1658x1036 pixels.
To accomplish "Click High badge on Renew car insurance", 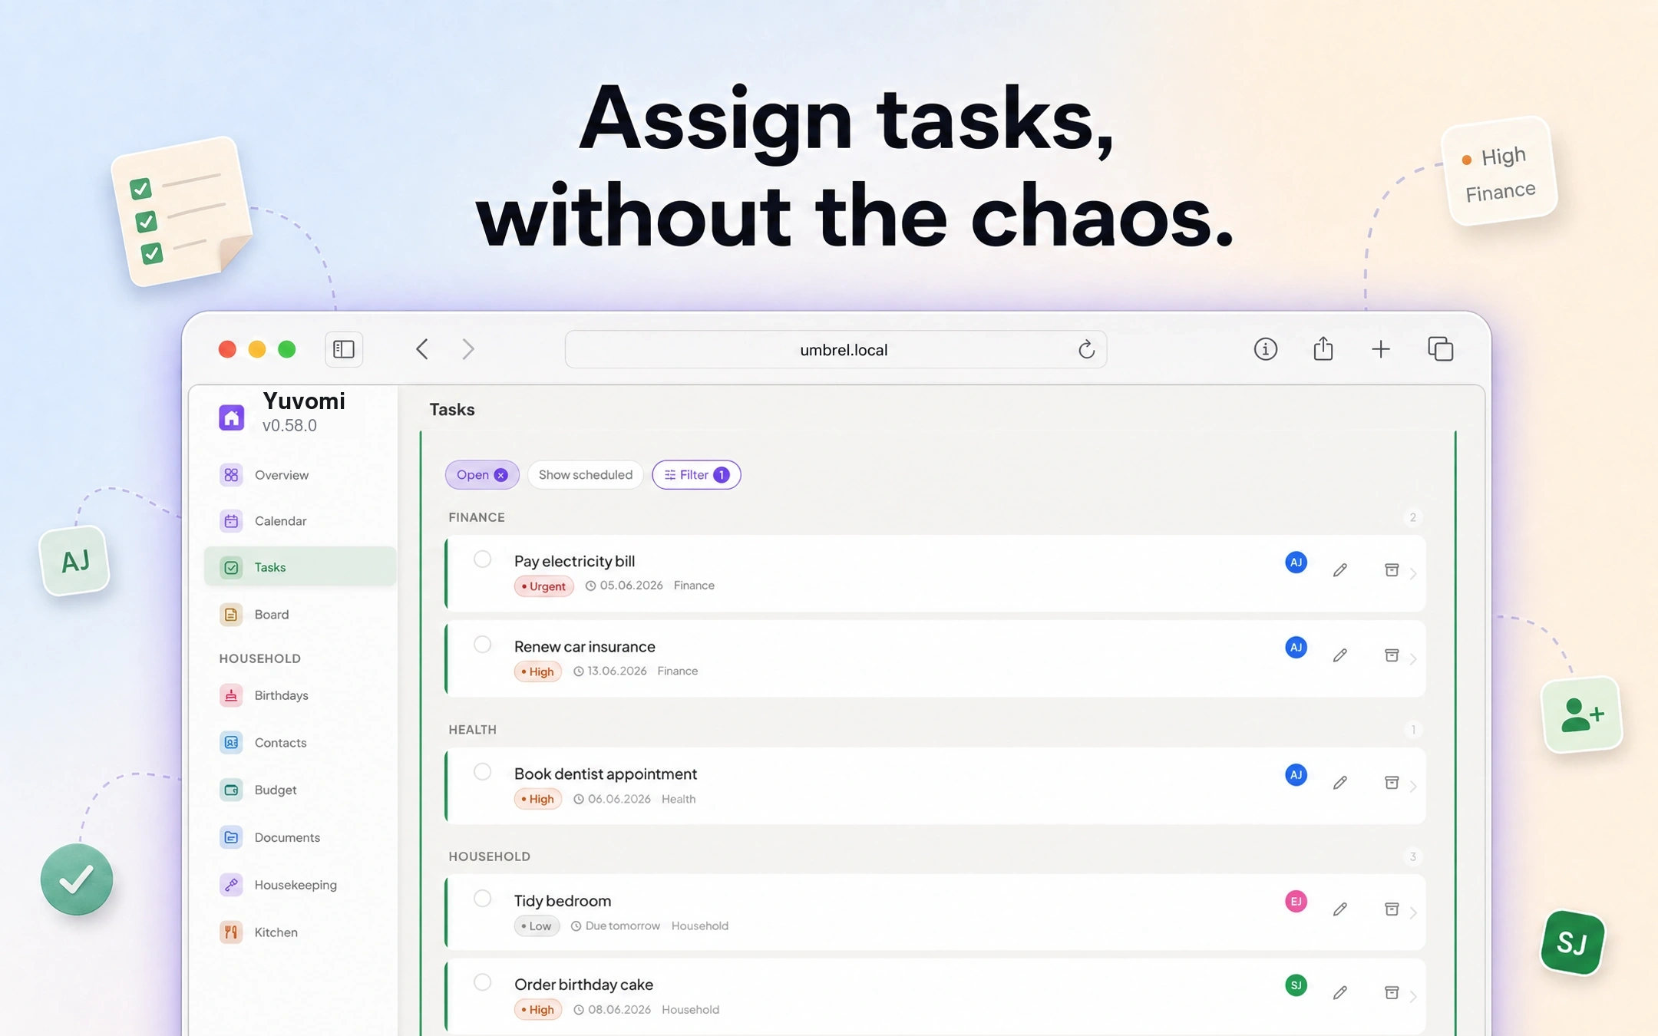I will 537,671.
